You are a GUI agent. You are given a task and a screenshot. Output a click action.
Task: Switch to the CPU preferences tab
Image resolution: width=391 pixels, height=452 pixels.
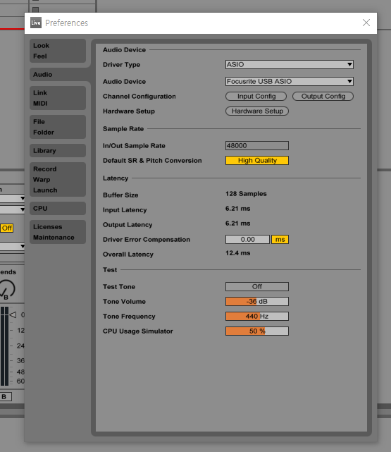coord(58,209)
